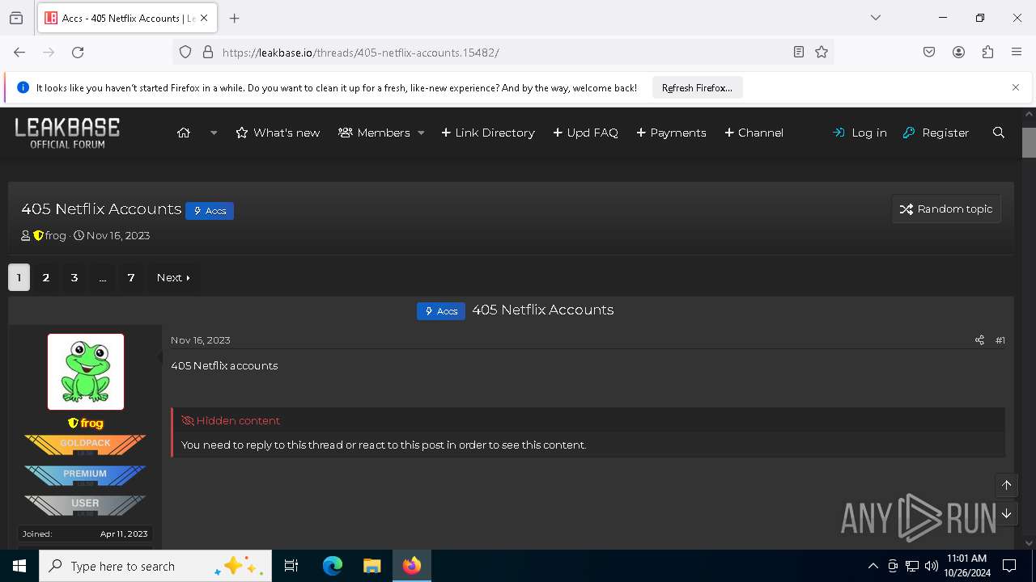Image resolution: width=1036 pixels, height=582 pixels.
Task: Open the list all tabs dropdown
Action: pos(875,18)
